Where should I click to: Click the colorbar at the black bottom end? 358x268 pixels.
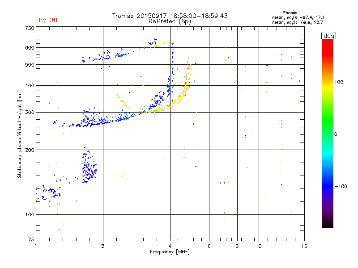point(328,226)
